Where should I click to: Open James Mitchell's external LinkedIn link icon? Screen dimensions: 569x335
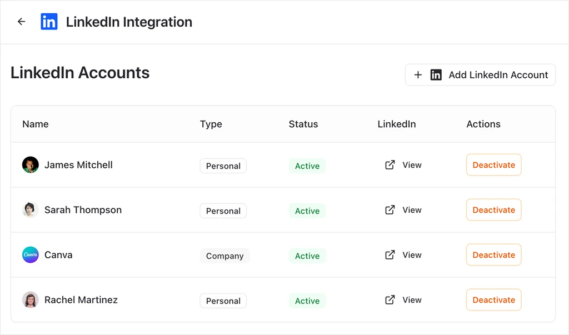point(390,164)
